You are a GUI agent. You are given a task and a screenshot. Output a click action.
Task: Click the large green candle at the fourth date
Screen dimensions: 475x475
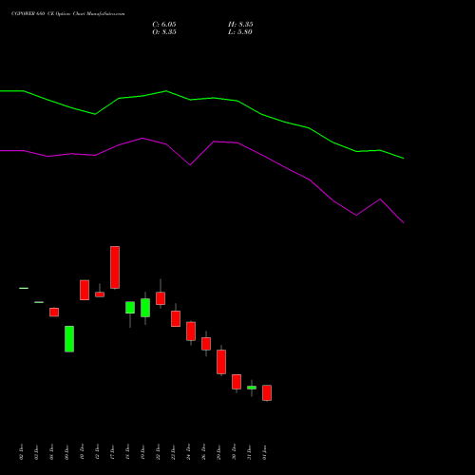(x=69, y=339)
